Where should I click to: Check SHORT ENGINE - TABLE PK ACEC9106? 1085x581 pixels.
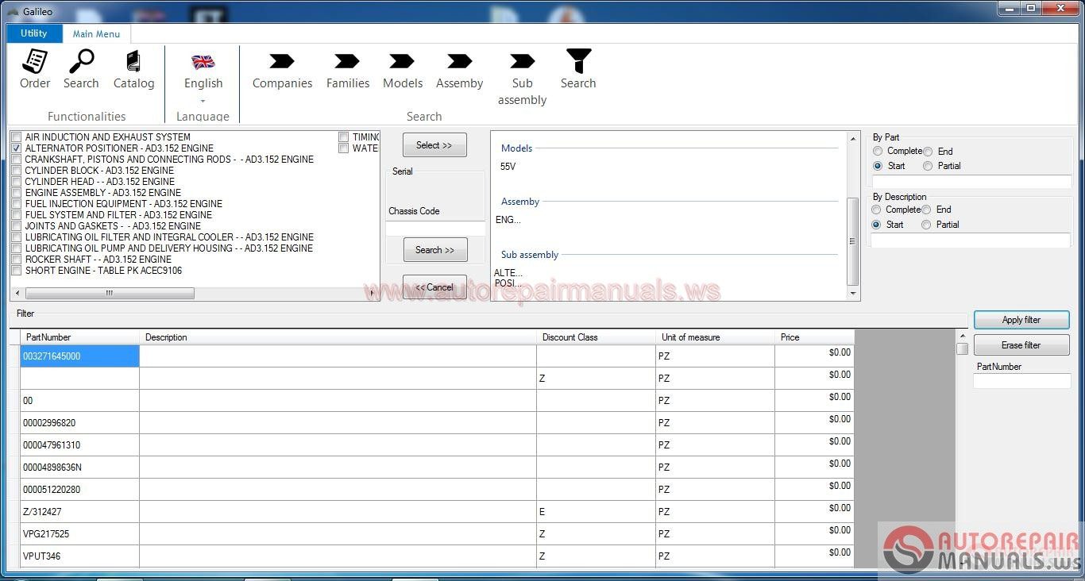(x=17, y=271)
